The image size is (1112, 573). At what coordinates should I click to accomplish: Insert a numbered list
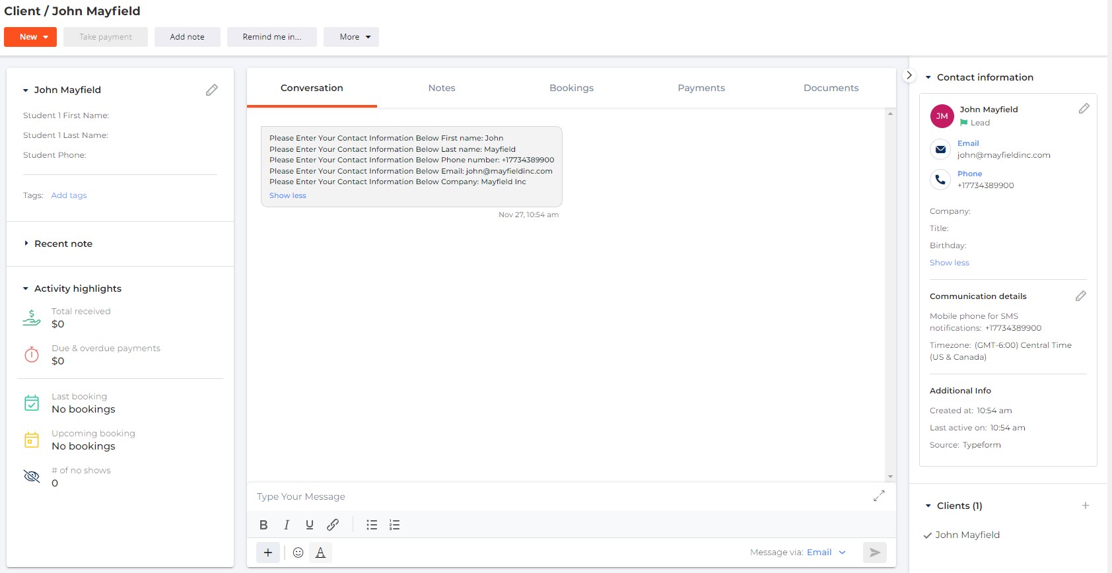pos(394,525)
